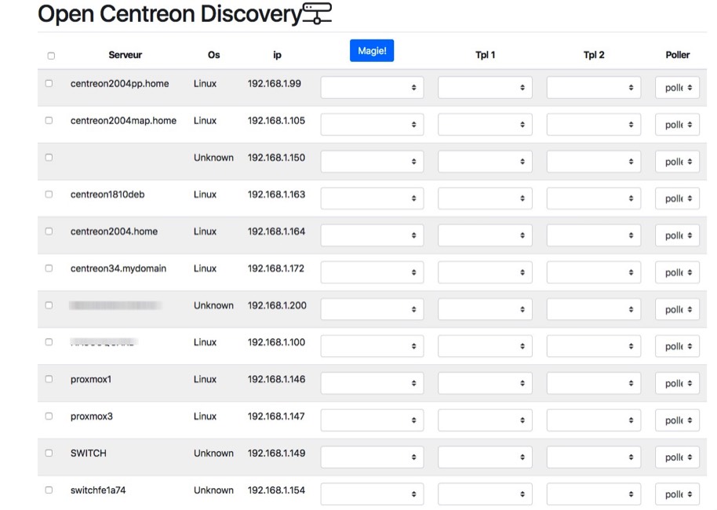Image resolution: width=717 pixels, height=510 pixels.
Task: Click the Poller column header
Action: tap(677, 55)
